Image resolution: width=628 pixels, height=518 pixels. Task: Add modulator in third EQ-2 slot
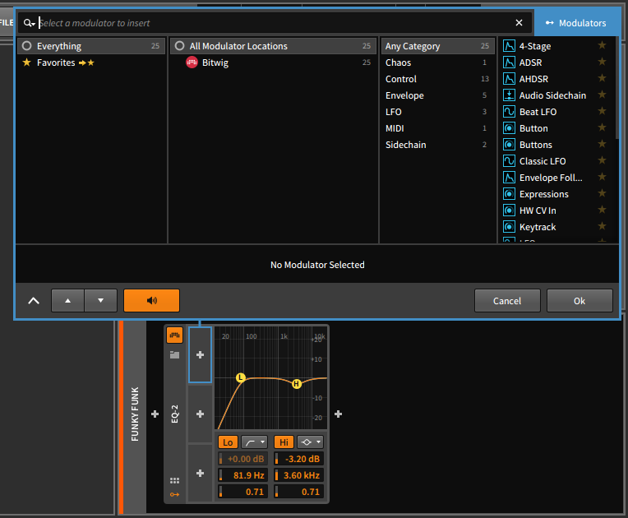tap(201, 473)
